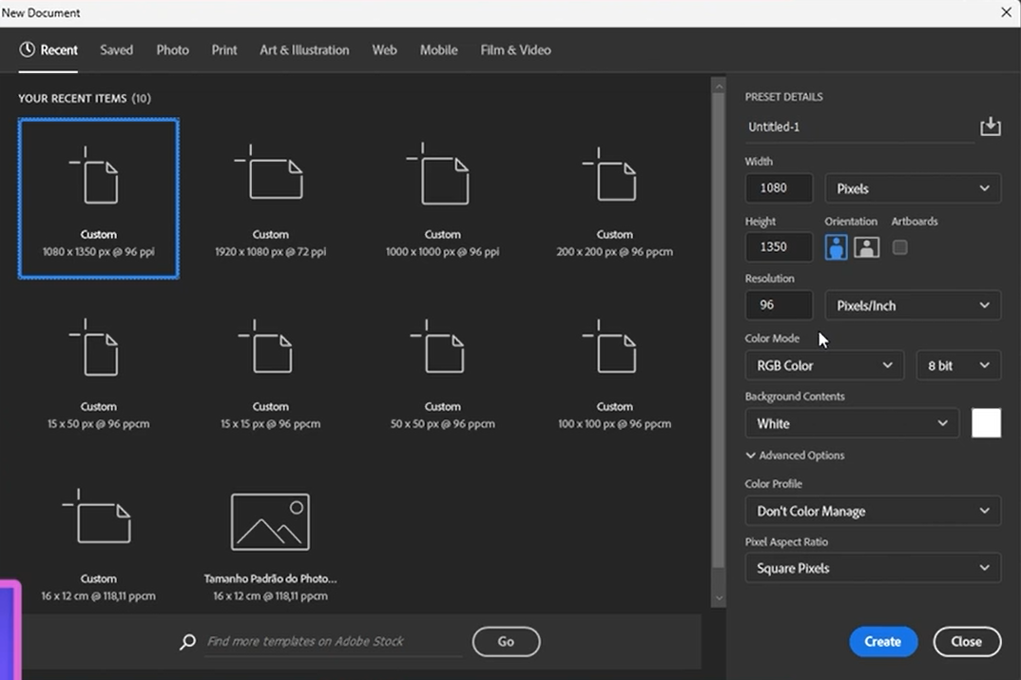Image resolution: width=1021 pixels, height=680 pixels.
Task: Collapse the Advanced Options section
Action: (x=795, y=456)
